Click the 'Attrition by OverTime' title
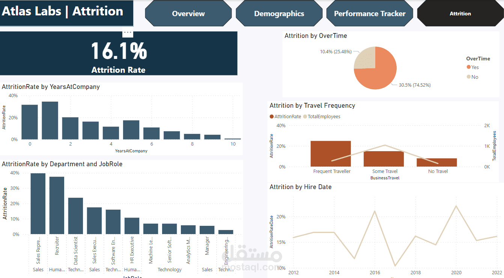504x278 pixels. (316, 36)
